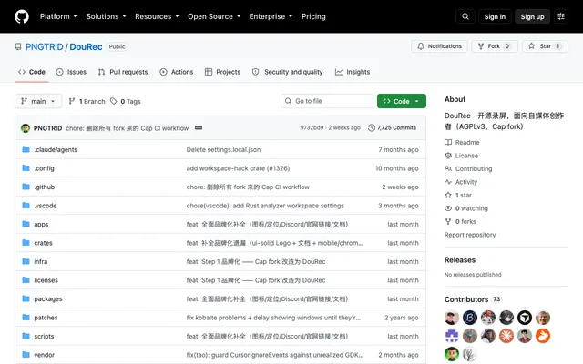This screenshot has height=364, width=583.
Task: Open the orange rabbit contributor avatar
Action: click(x=543, y=336)
